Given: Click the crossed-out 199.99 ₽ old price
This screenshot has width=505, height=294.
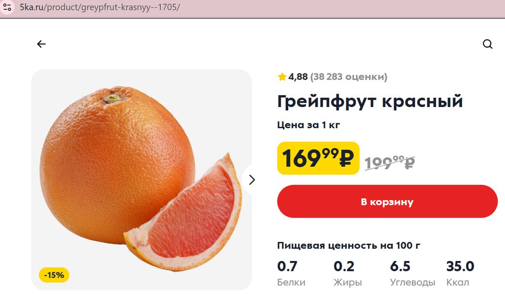Looking at the screenshot, I should point(390,162).
